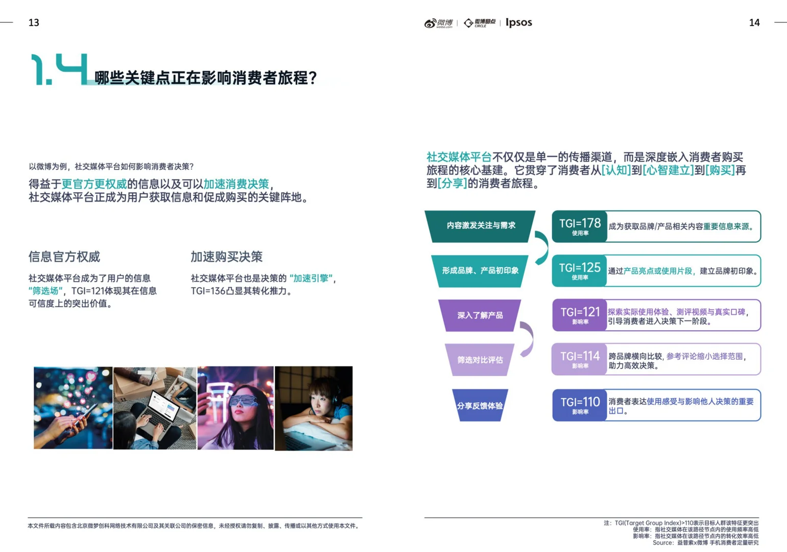The width and height of the screenshot is (787, 552).
Task: Select page number 13
Action: click(34, 22)
